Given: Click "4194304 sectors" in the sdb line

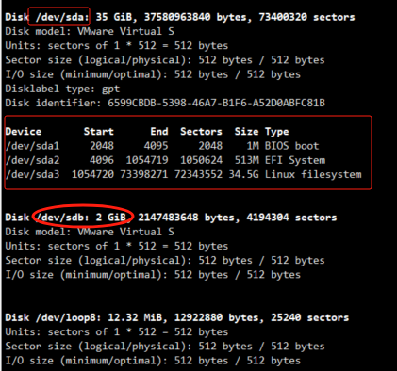Looking at the screenshot, I should pos(291,218).
